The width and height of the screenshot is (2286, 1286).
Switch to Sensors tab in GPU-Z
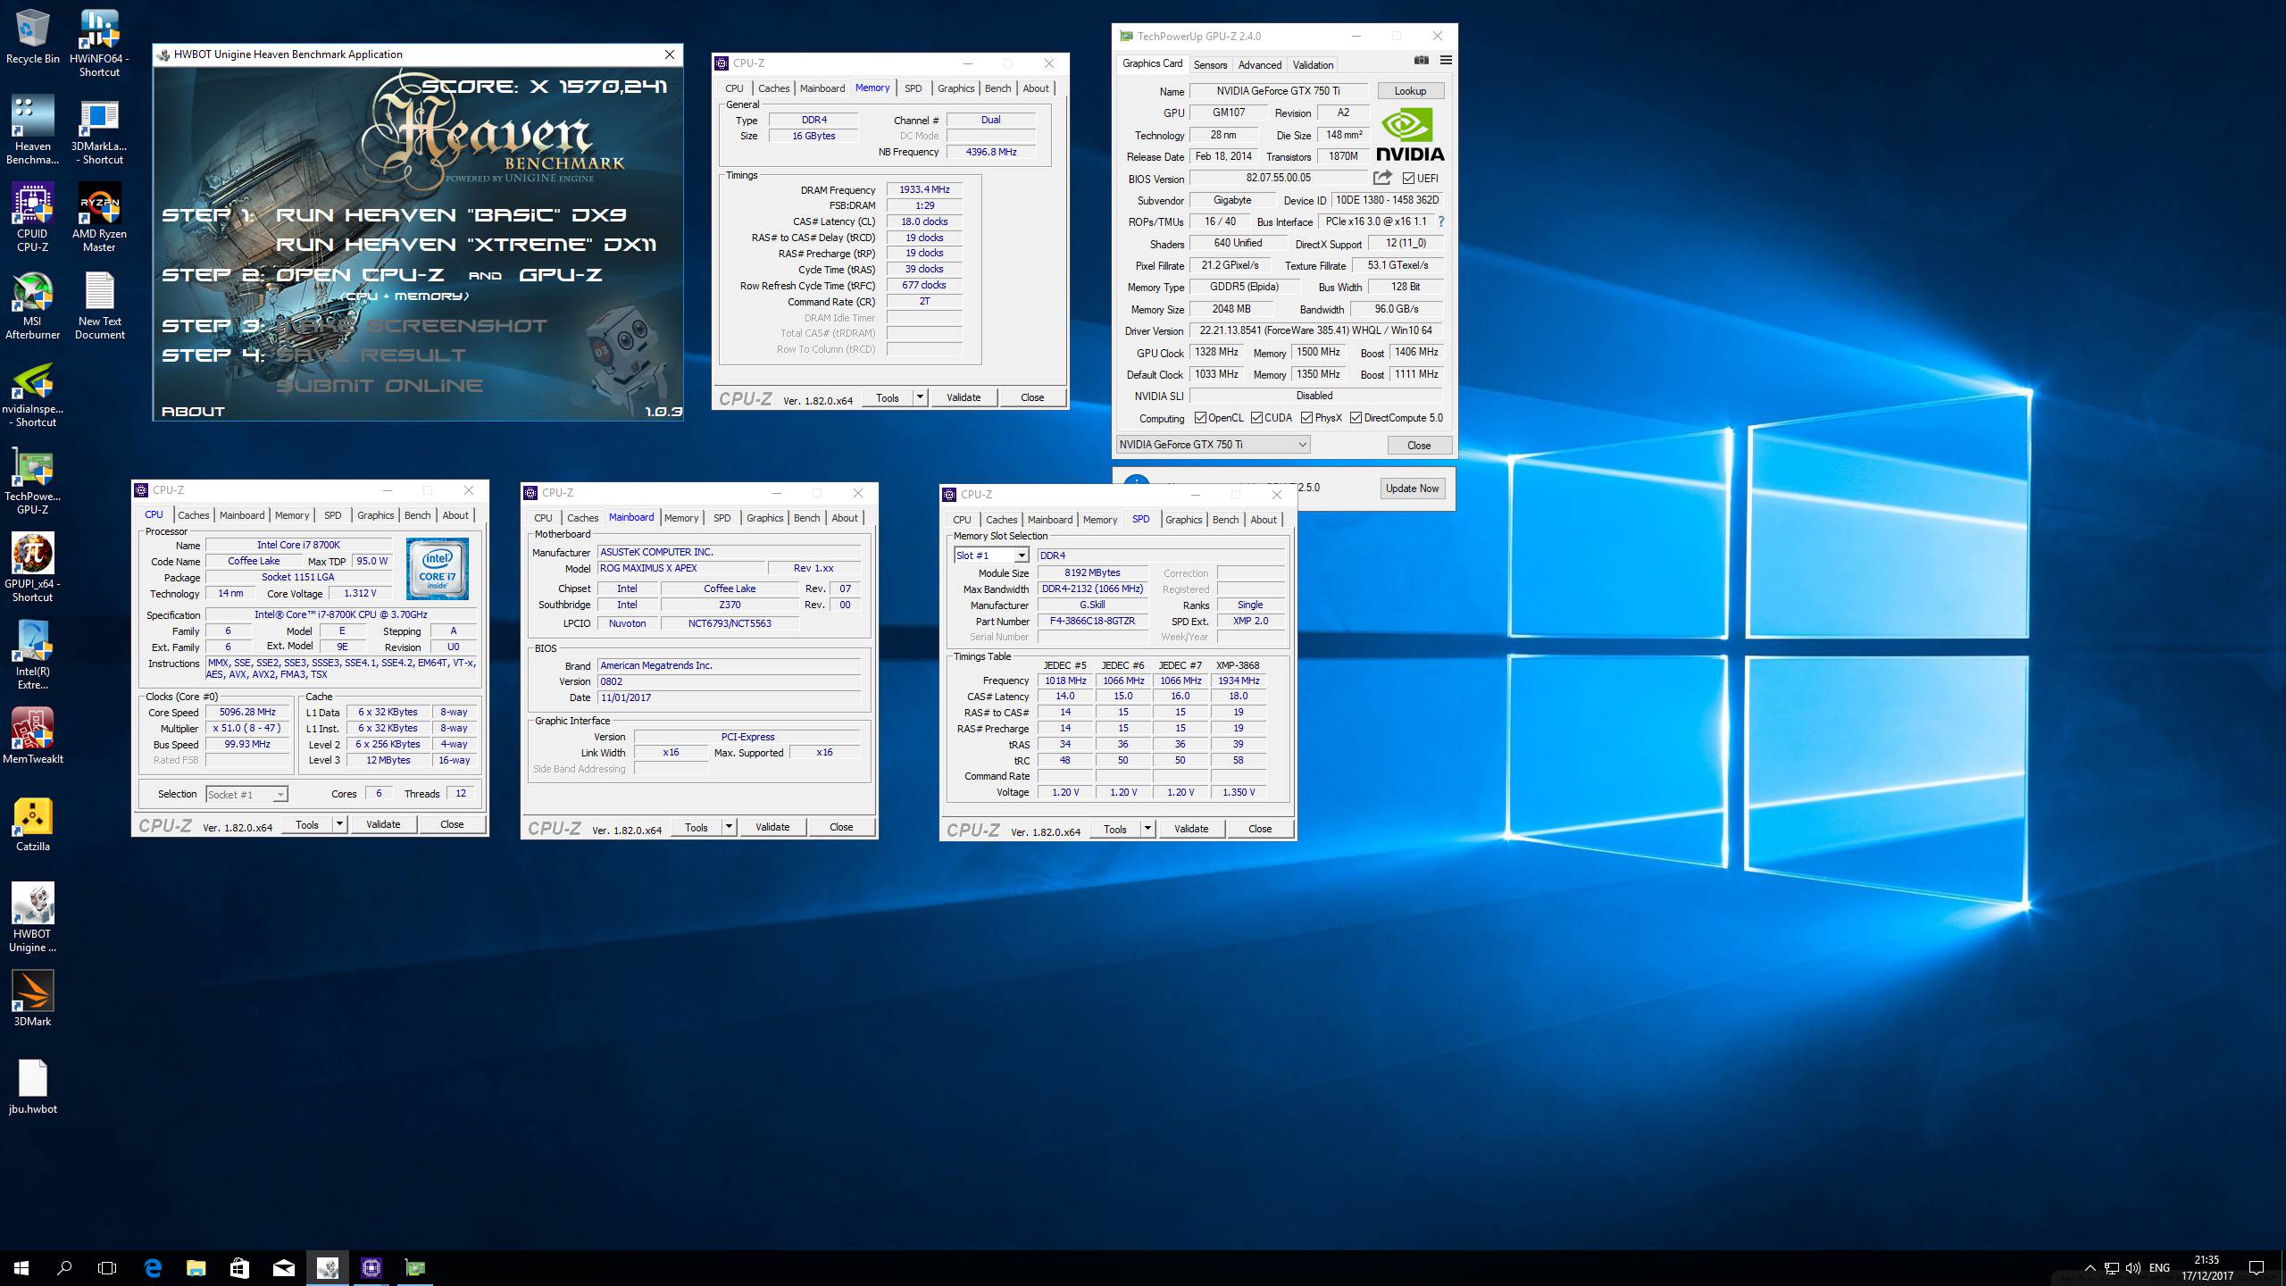1210,64
